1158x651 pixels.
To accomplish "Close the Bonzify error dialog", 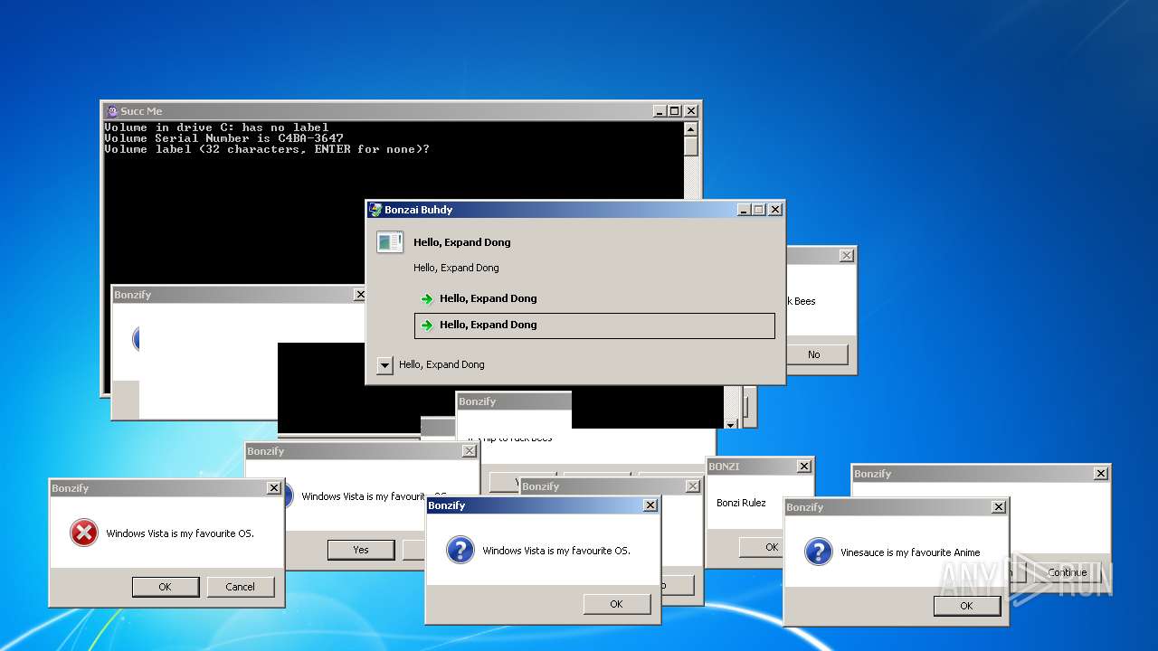I will tap(274, 488).
